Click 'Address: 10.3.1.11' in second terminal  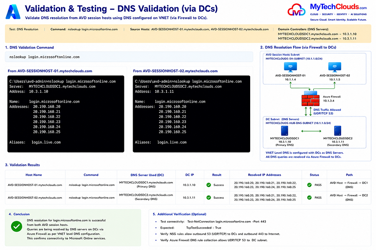point(154,92)
